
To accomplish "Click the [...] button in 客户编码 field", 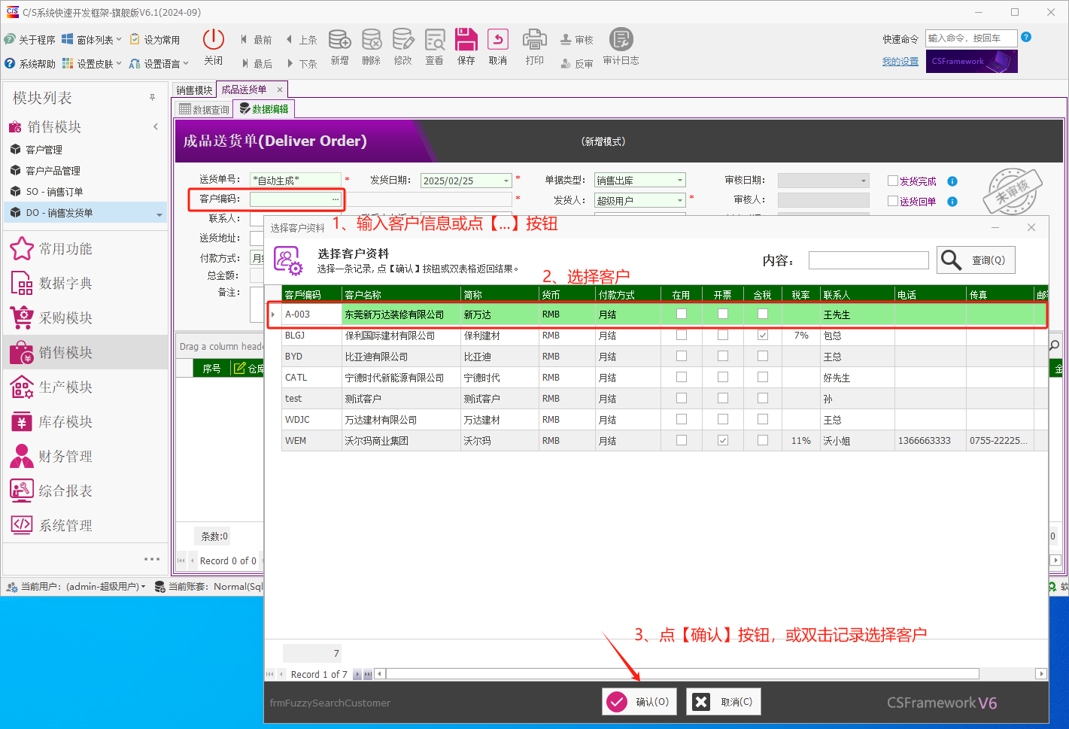I will click(x=336, y=199).
